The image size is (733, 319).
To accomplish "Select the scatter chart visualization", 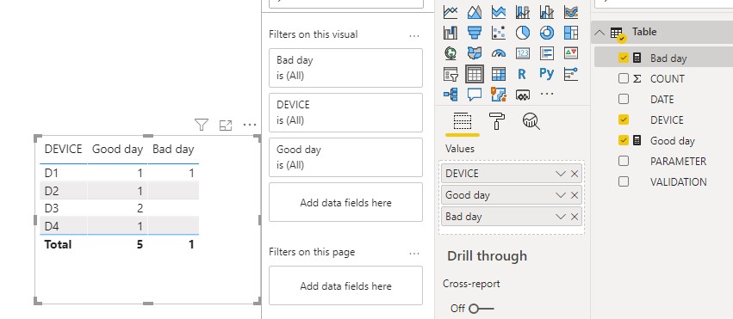I will click(x=499, y=32).
